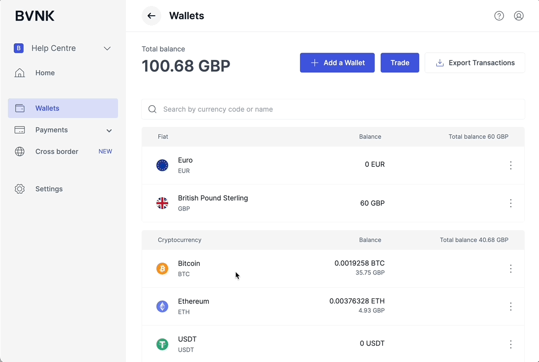Image resolution: width=539 pixels, height=362 pixels.
Task: Collapse the Help Centre dropdown
Action: click(x=107, y=48)
